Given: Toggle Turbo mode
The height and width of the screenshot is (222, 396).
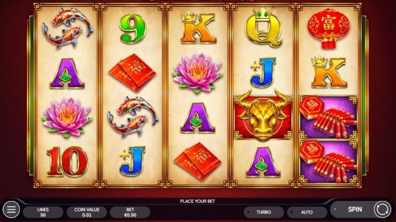Looking at the screenshot, I should (263, 212).
